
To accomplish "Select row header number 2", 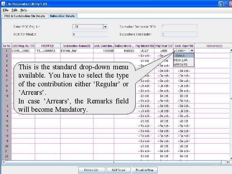I will pos(7,56).
